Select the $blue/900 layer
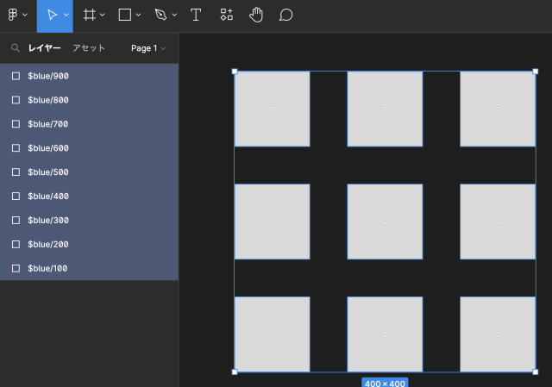The image size is (552, 387). tap(89, 76)
